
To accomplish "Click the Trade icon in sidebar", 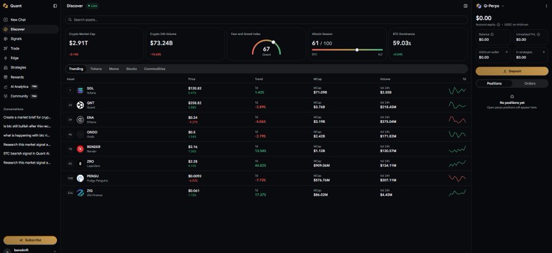I will click(6, 48).
